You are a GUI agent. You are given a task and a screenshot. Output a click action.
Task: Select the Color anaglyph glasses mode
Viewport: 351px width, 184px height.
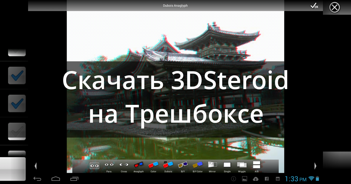[x=153, y=167]
